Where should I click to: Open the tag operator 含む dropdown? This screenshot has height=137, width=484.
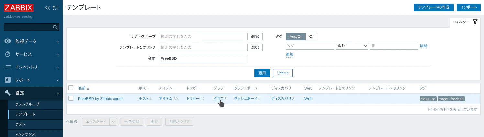pos(352,46)
